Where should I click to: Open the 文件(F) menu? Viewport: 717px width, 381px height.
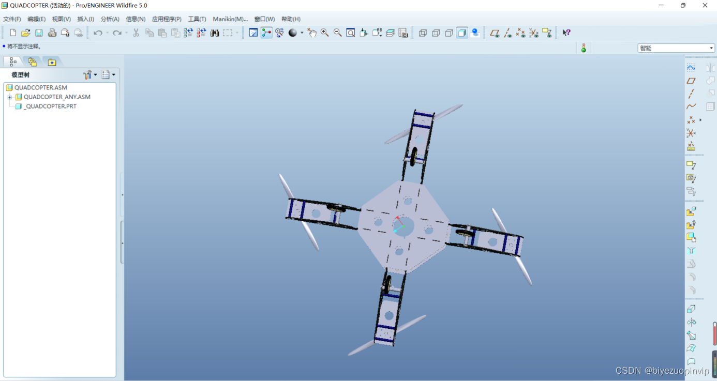(x=12, y=19)
